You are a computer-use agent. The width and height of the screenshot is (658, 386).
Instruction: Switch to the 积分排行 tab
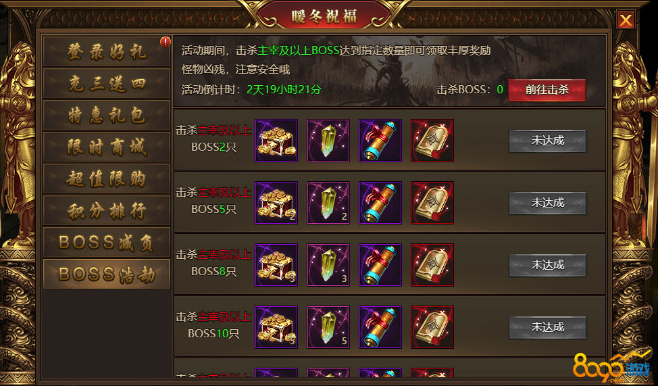[x=107, y=210]
